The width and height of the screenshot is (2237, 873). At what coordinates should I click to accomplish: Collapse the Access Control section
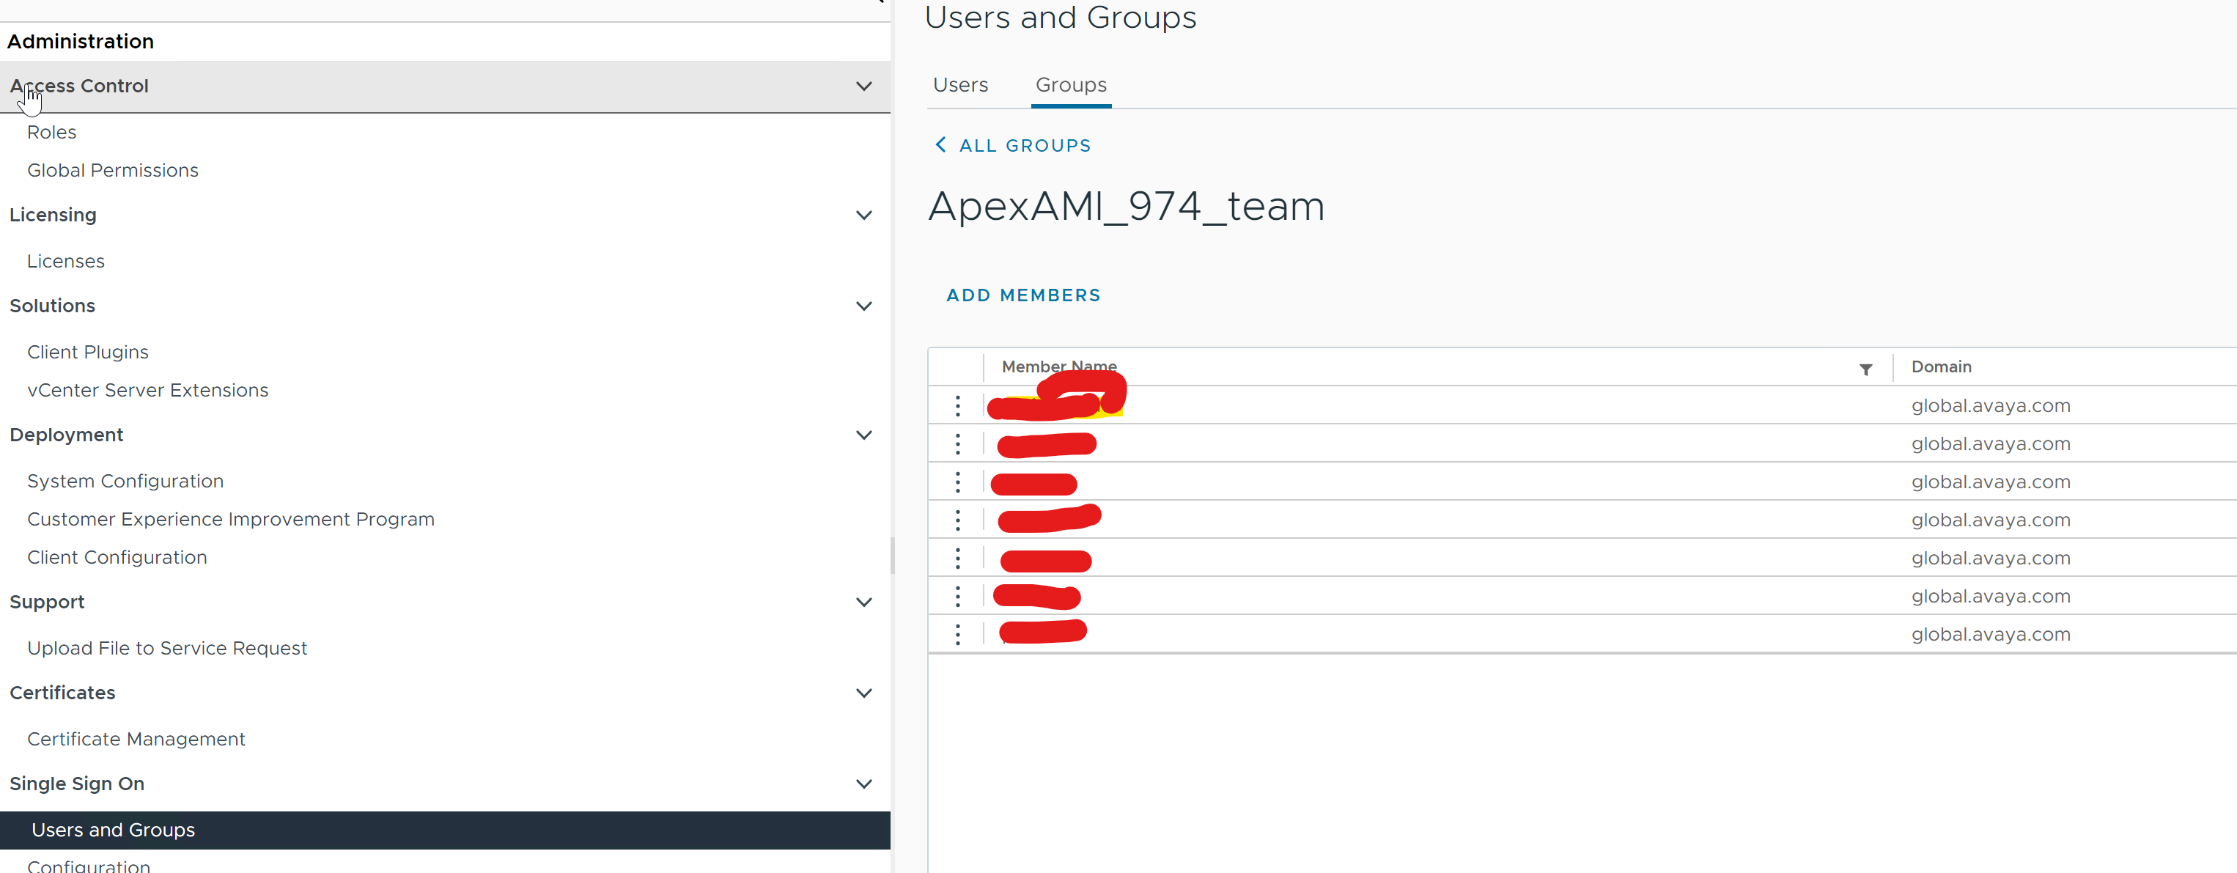click(864, 86)
